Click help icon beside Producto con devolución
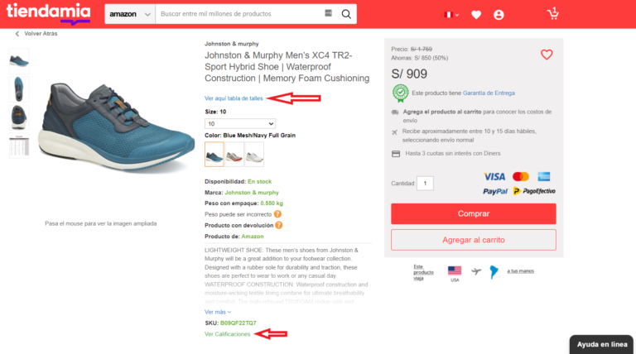The width and height of the screenshot is (636, 354). (279, 225)
